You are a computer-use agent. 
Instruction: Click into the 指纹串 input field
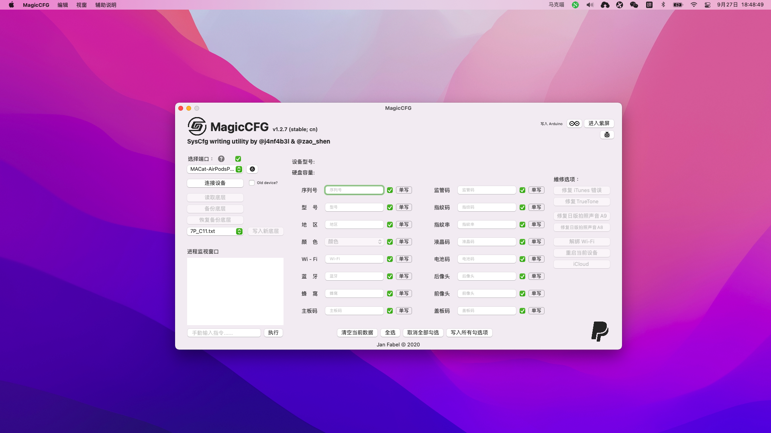(487, 225)
